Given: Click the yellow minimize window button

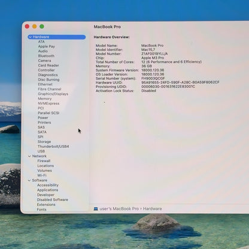Looking at the screenshot, I should [35, 26].
